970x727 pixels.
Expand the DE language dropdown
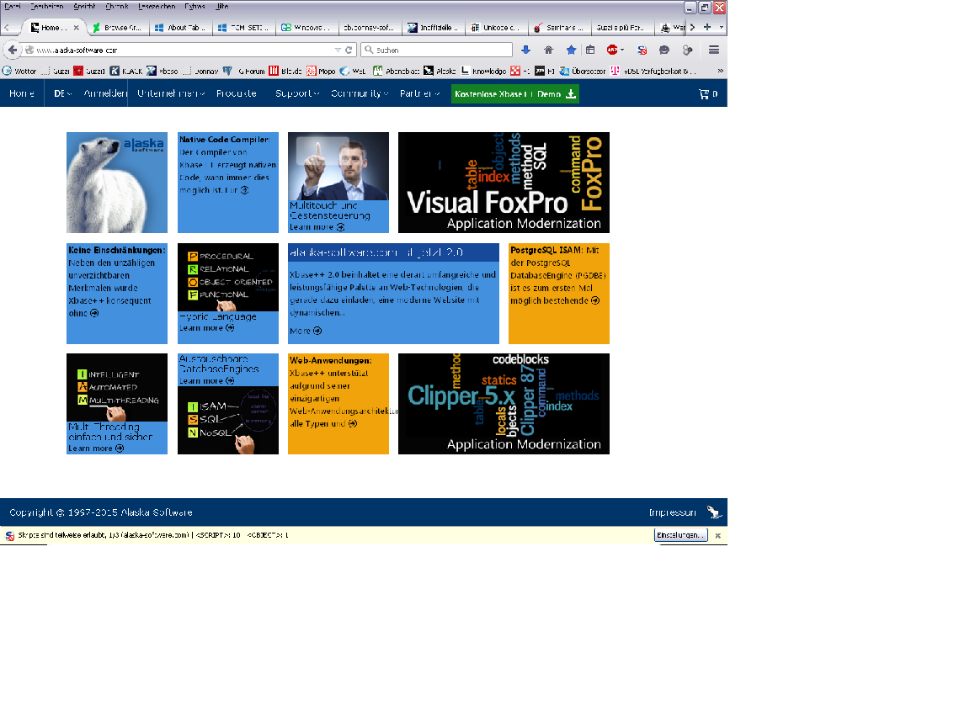tap(63, 93)
